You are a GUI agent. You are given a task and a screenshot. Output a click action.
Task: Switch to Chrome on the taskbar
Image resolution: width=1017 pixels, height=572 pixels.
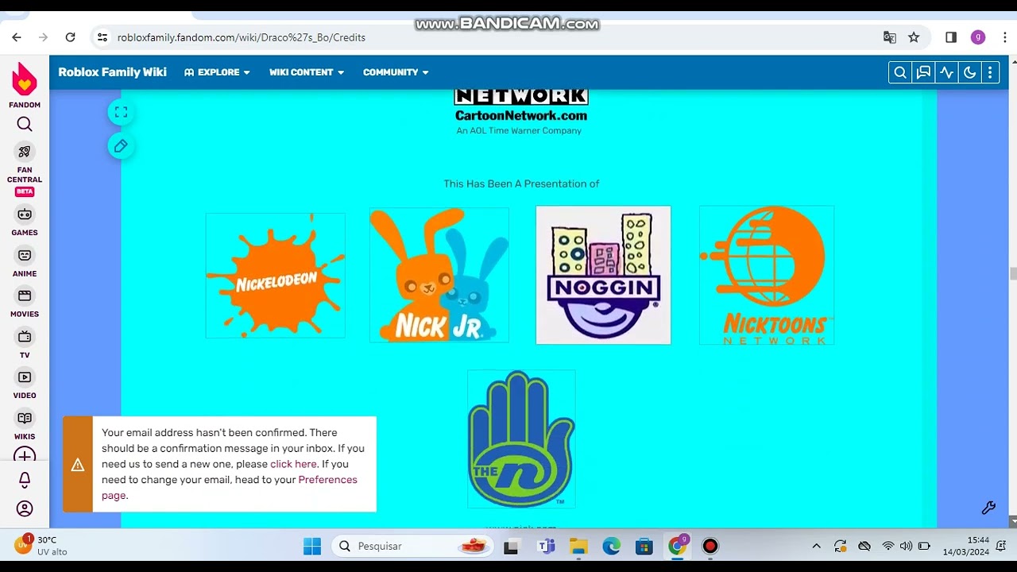point(678,547)
